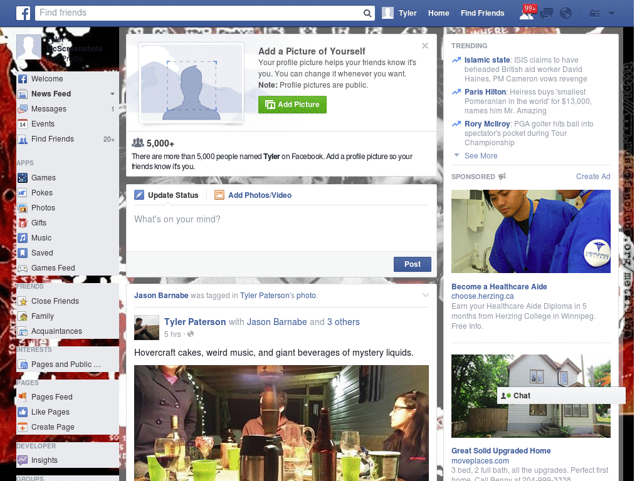Viewport: 642px width, 481px height.
Task: Click the Find Friends sidebar icon
Action: point(23,139)
